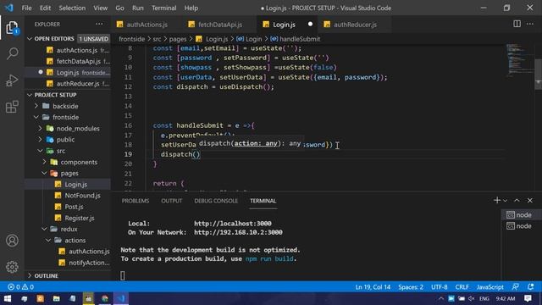Open Explorer views and more actions ellipsis
Viewport: 542px width, 305px height.
click(x=99, y=25)
